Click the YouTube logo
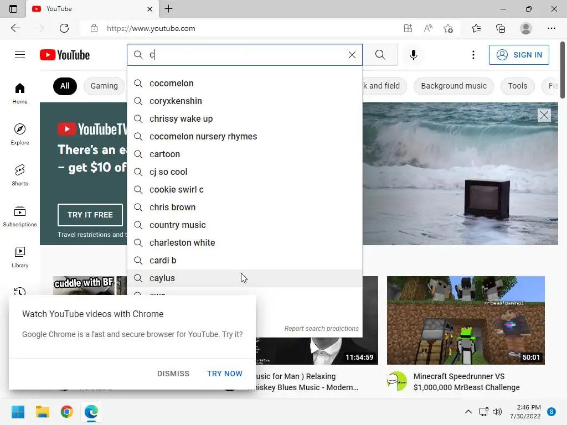 pos(65,55)
